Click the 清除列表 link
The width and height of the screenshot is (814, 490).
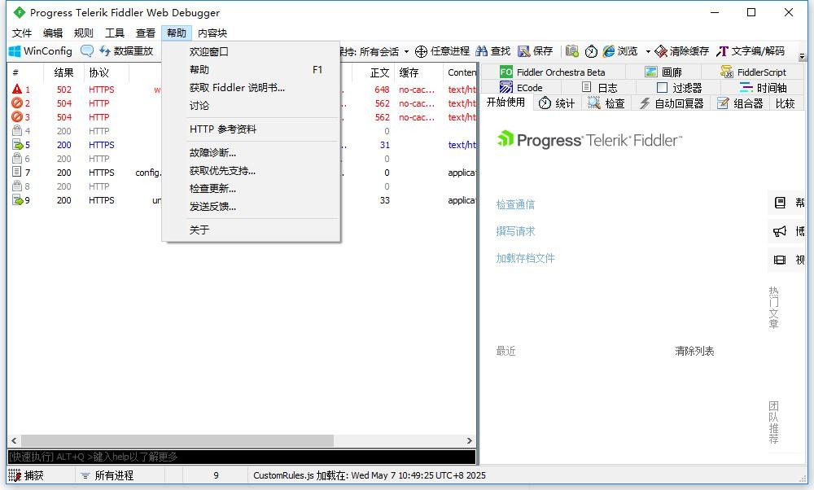pyautogui.click(x=694, y=352)
